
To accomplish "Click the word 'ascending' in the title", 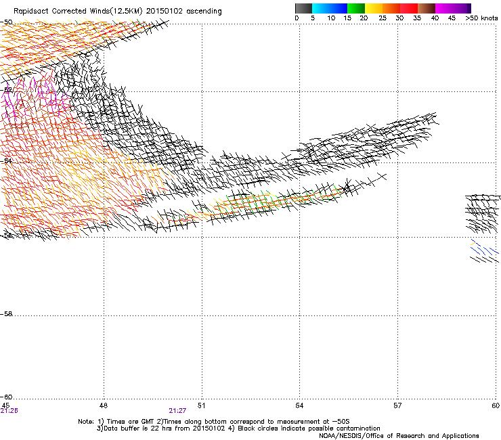I will point(204,12).
